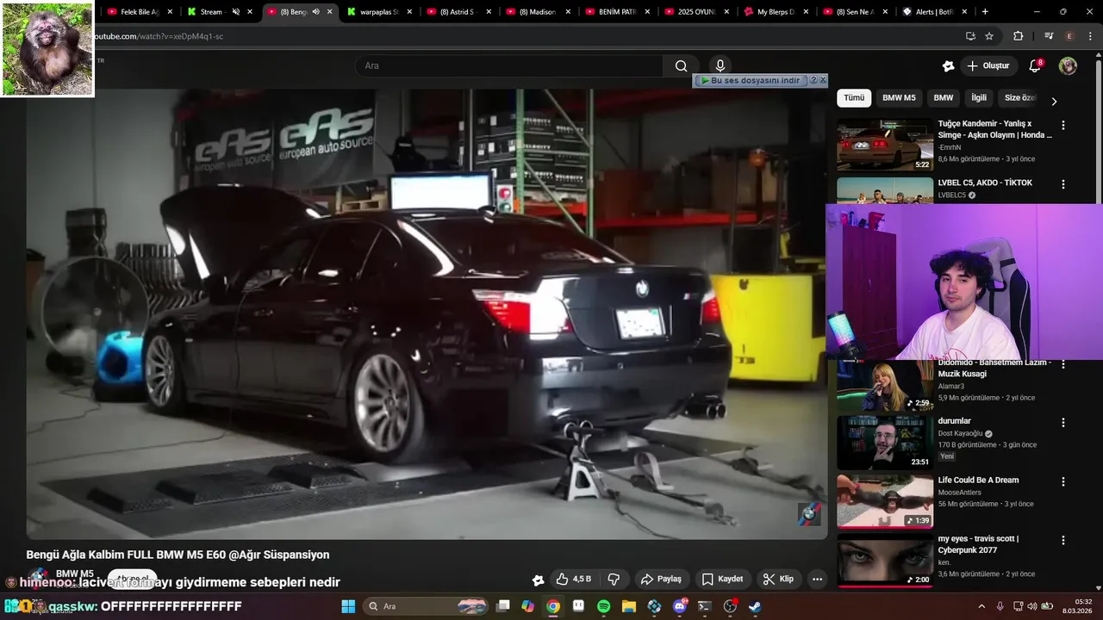Switch to the Felek Bile browser tab
This screenshot has height=620, width=1103.
(140, 12)
